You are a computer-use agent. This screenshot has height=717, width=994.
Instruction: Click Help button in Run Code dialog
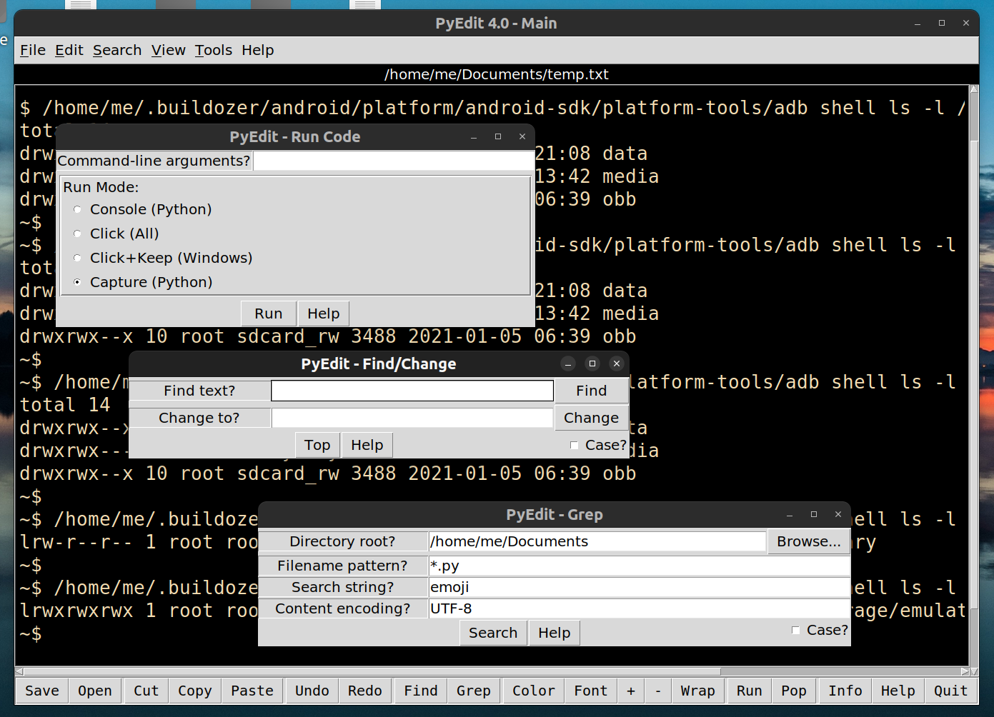point(324,314)
